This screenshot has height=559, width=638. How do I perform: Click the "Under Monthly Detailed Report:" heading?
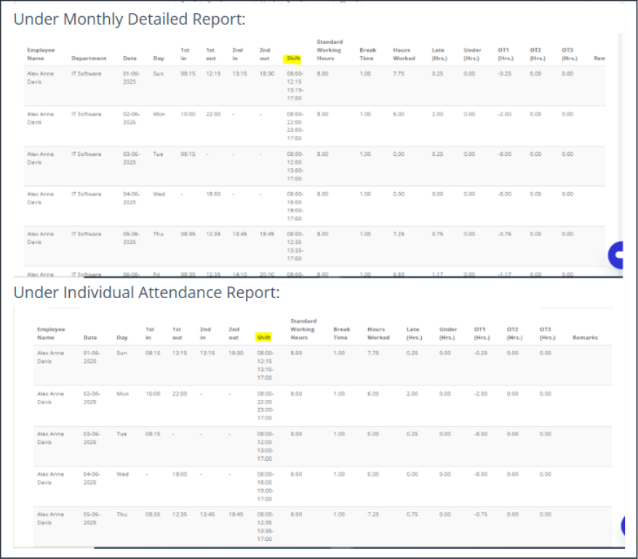tap(129, 19)
